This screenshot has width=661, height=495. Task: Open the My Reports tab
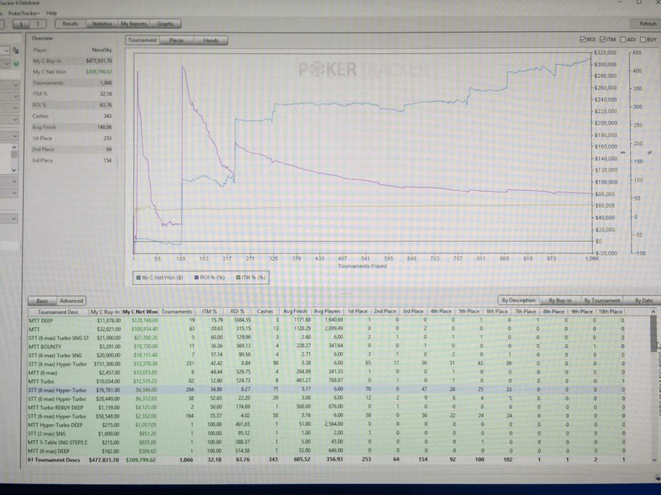(x=134, y=24)
